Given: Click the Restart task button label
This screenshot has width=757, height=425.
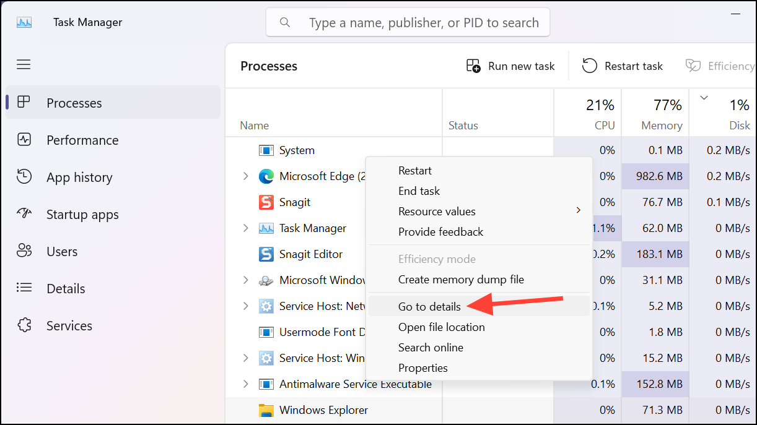Looking at the screenshot, I should [634, 66].
